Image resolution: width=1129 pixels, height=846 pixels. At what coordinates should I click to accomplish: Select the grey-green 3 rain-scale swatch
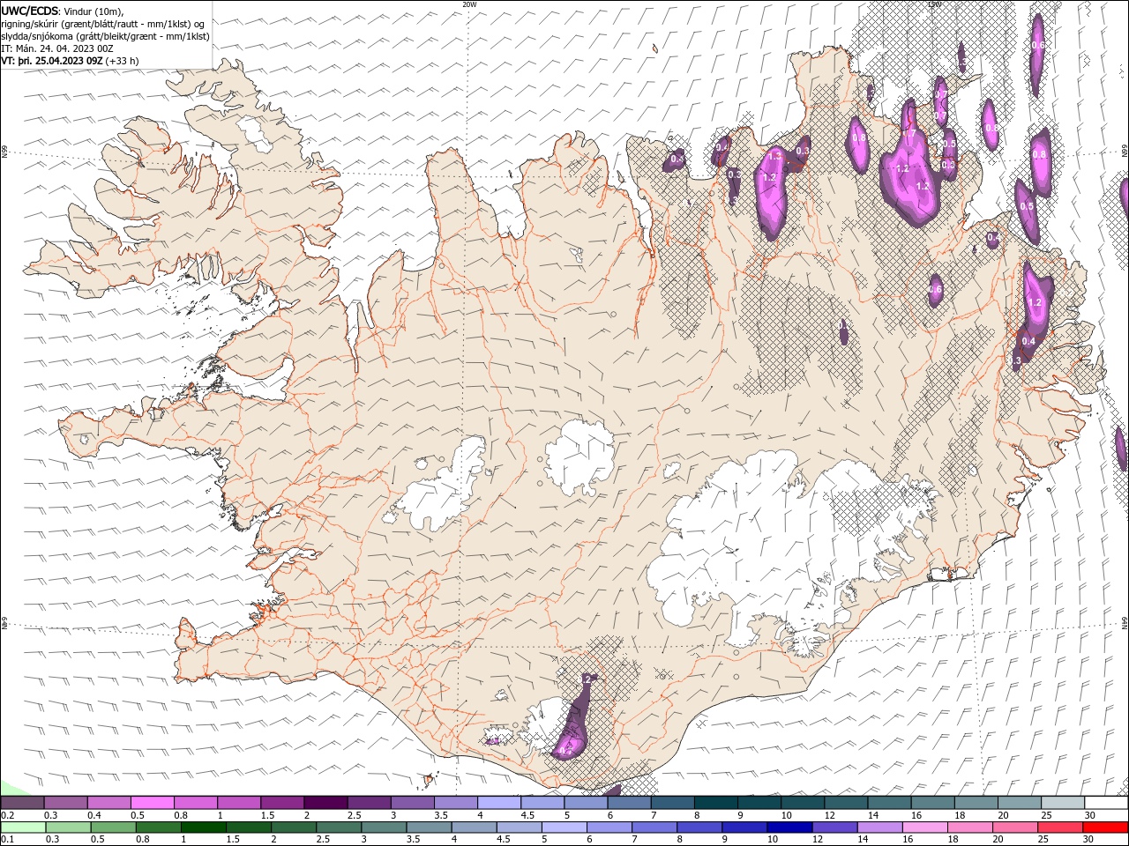pyautogui.click(x=384, y=827)
